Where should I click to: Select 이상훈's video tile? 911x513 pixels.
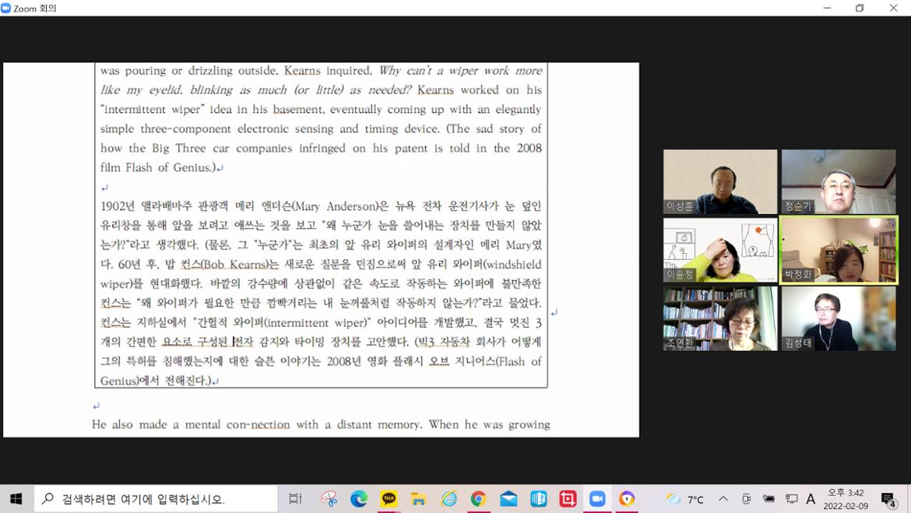pos(719,181)
